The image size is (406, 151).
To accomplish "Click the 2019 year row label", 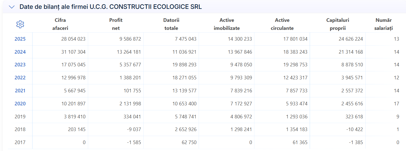I will [20, 117].
